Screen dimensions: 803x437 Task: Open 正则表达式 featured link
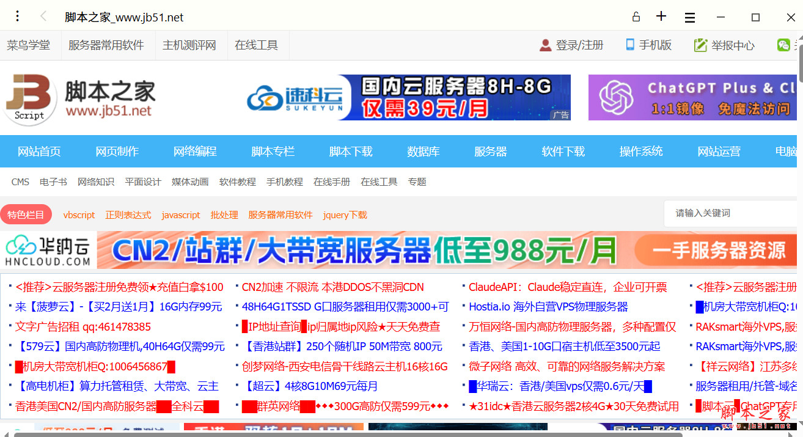tap(128, 215)
